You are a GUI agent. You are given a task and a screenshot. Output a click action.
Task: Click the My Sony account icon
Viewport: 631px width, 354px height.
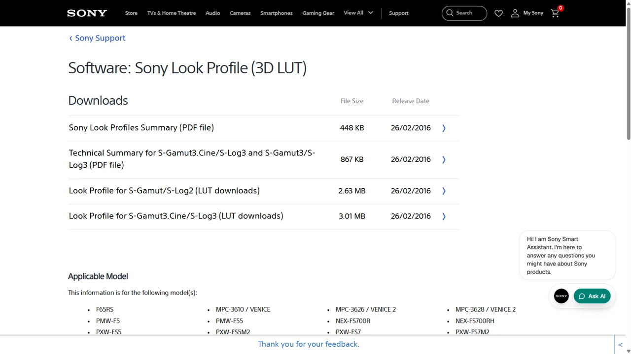tap(515, 13)
